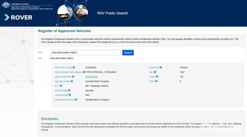Click the Vehicle Make value Hyundai

(89, 91)
